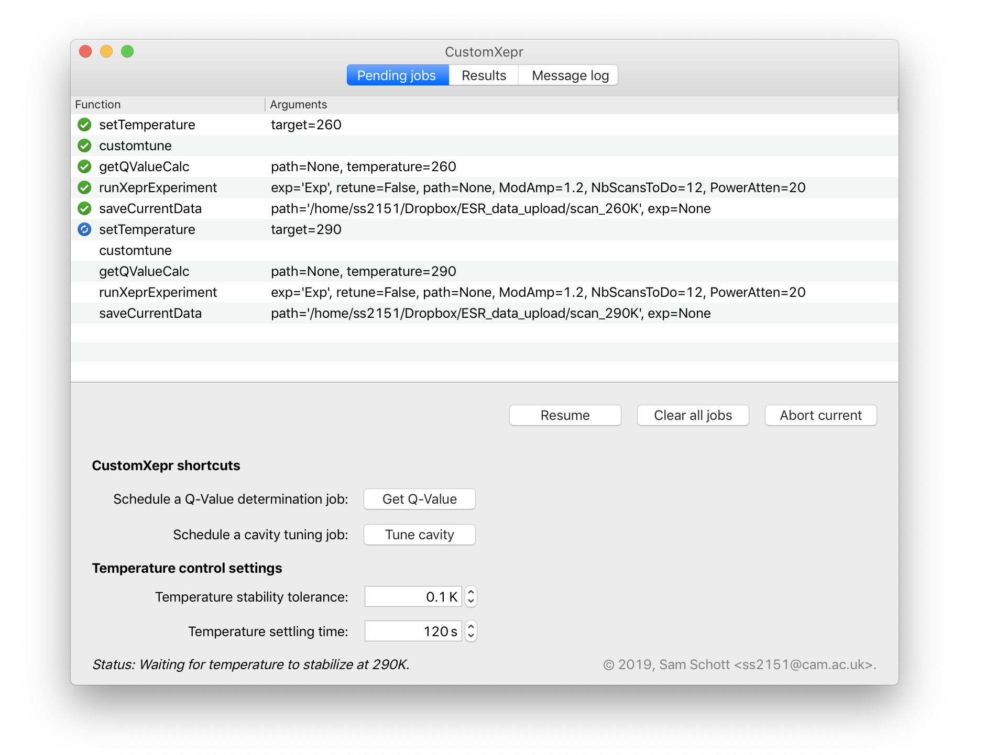
Task: Click checkmark icon for saveCurrentData scan_260K
Action: click(x=84, y=208)
